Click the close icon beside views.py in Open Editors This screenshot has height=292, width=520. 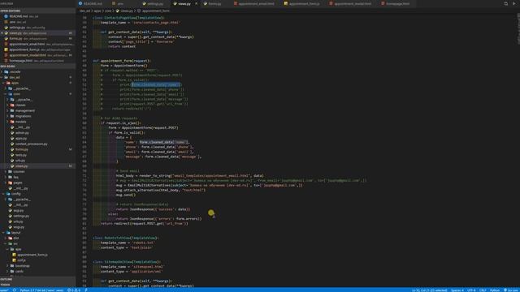(x=2, y=33)
